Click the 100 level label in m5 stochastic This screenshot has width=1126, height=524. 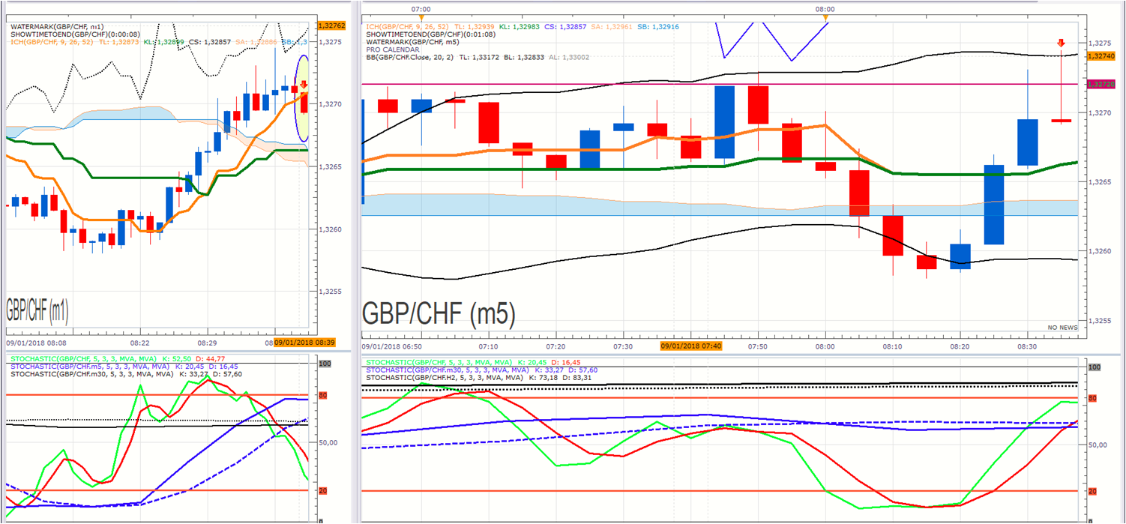[x=1094, y=367]
